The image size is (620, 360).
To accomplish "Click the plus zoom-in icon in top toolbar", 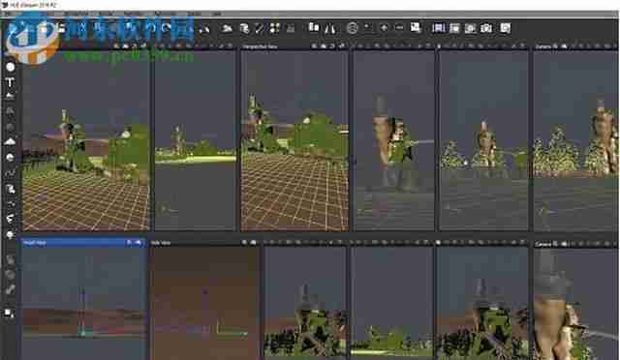I will click(384, 28).
